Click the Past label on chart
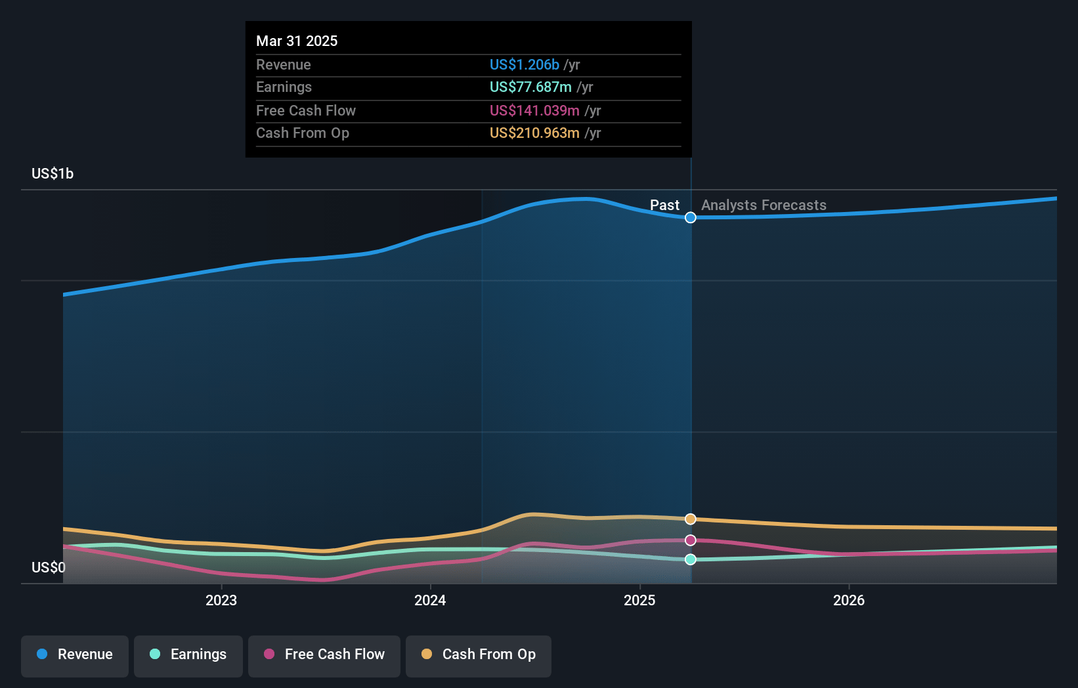1078x688 pixels. 664,205
